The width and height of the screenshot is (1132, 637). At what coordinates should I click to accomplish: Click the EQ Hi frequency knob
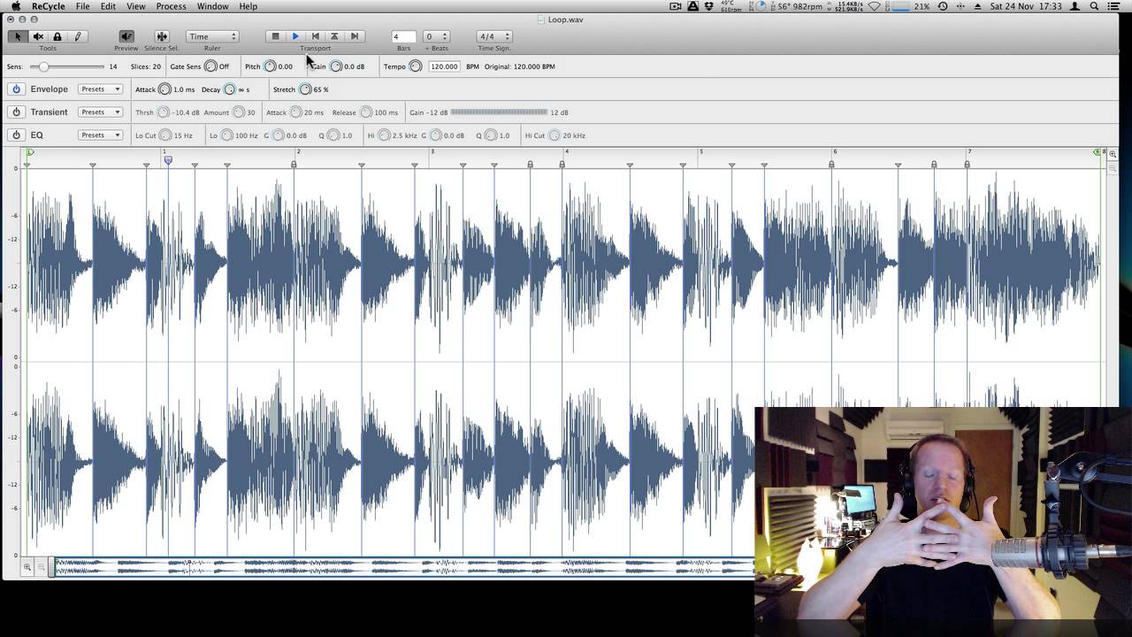[x=384, y=135]
